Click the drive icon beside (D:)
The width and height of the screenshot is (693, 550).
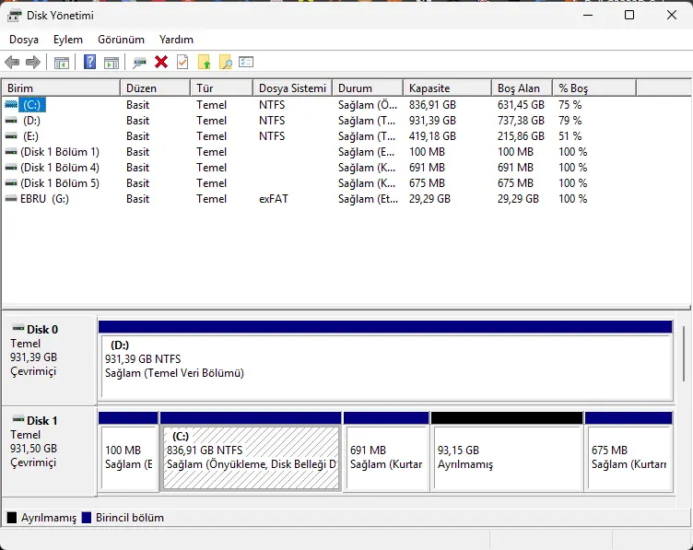[x=11, y=120]
